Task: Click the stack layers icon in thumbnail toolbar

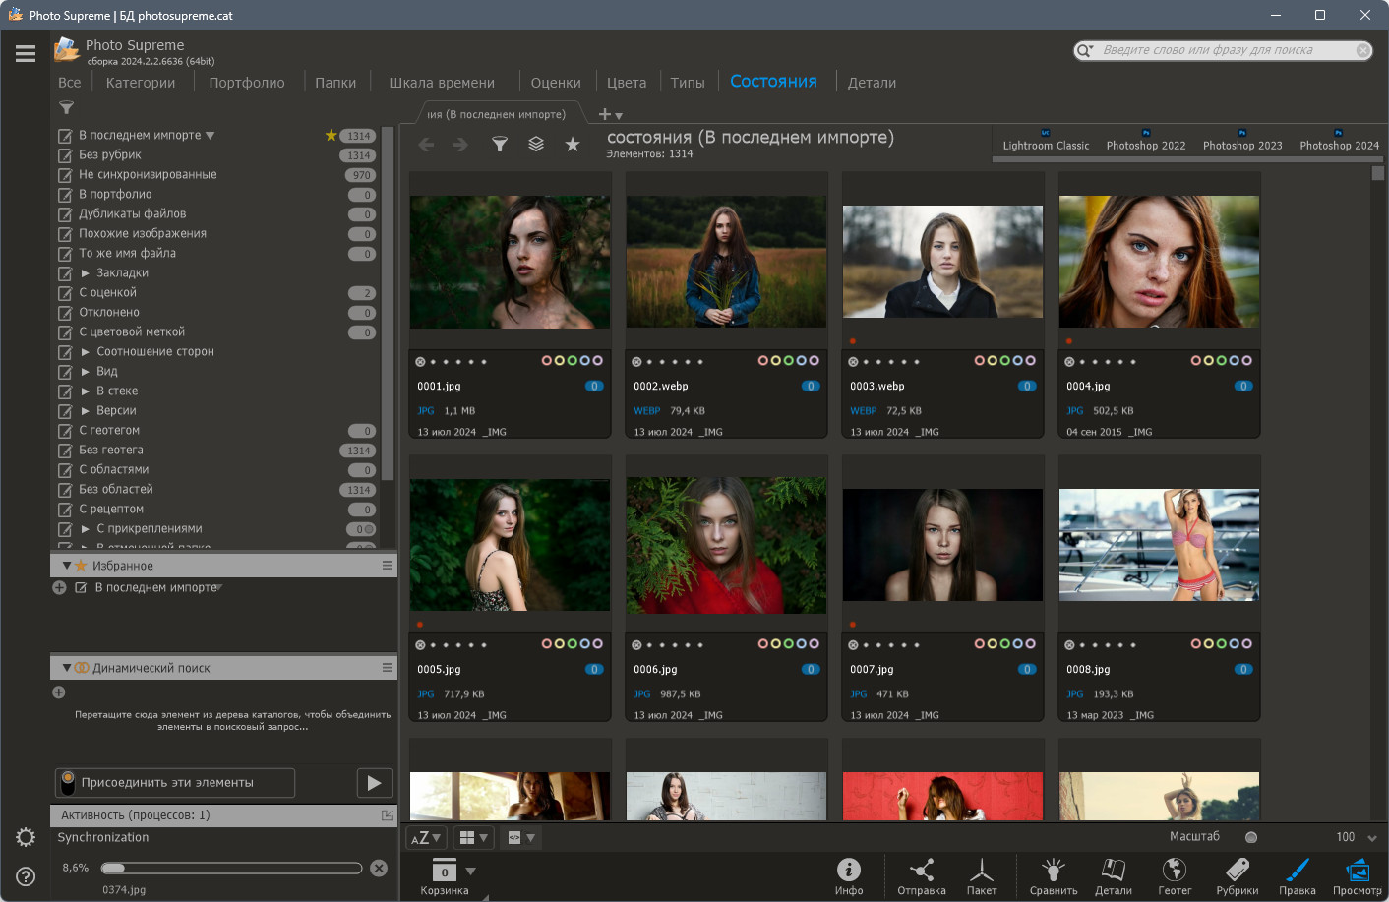Action: [x=536, y=145]
